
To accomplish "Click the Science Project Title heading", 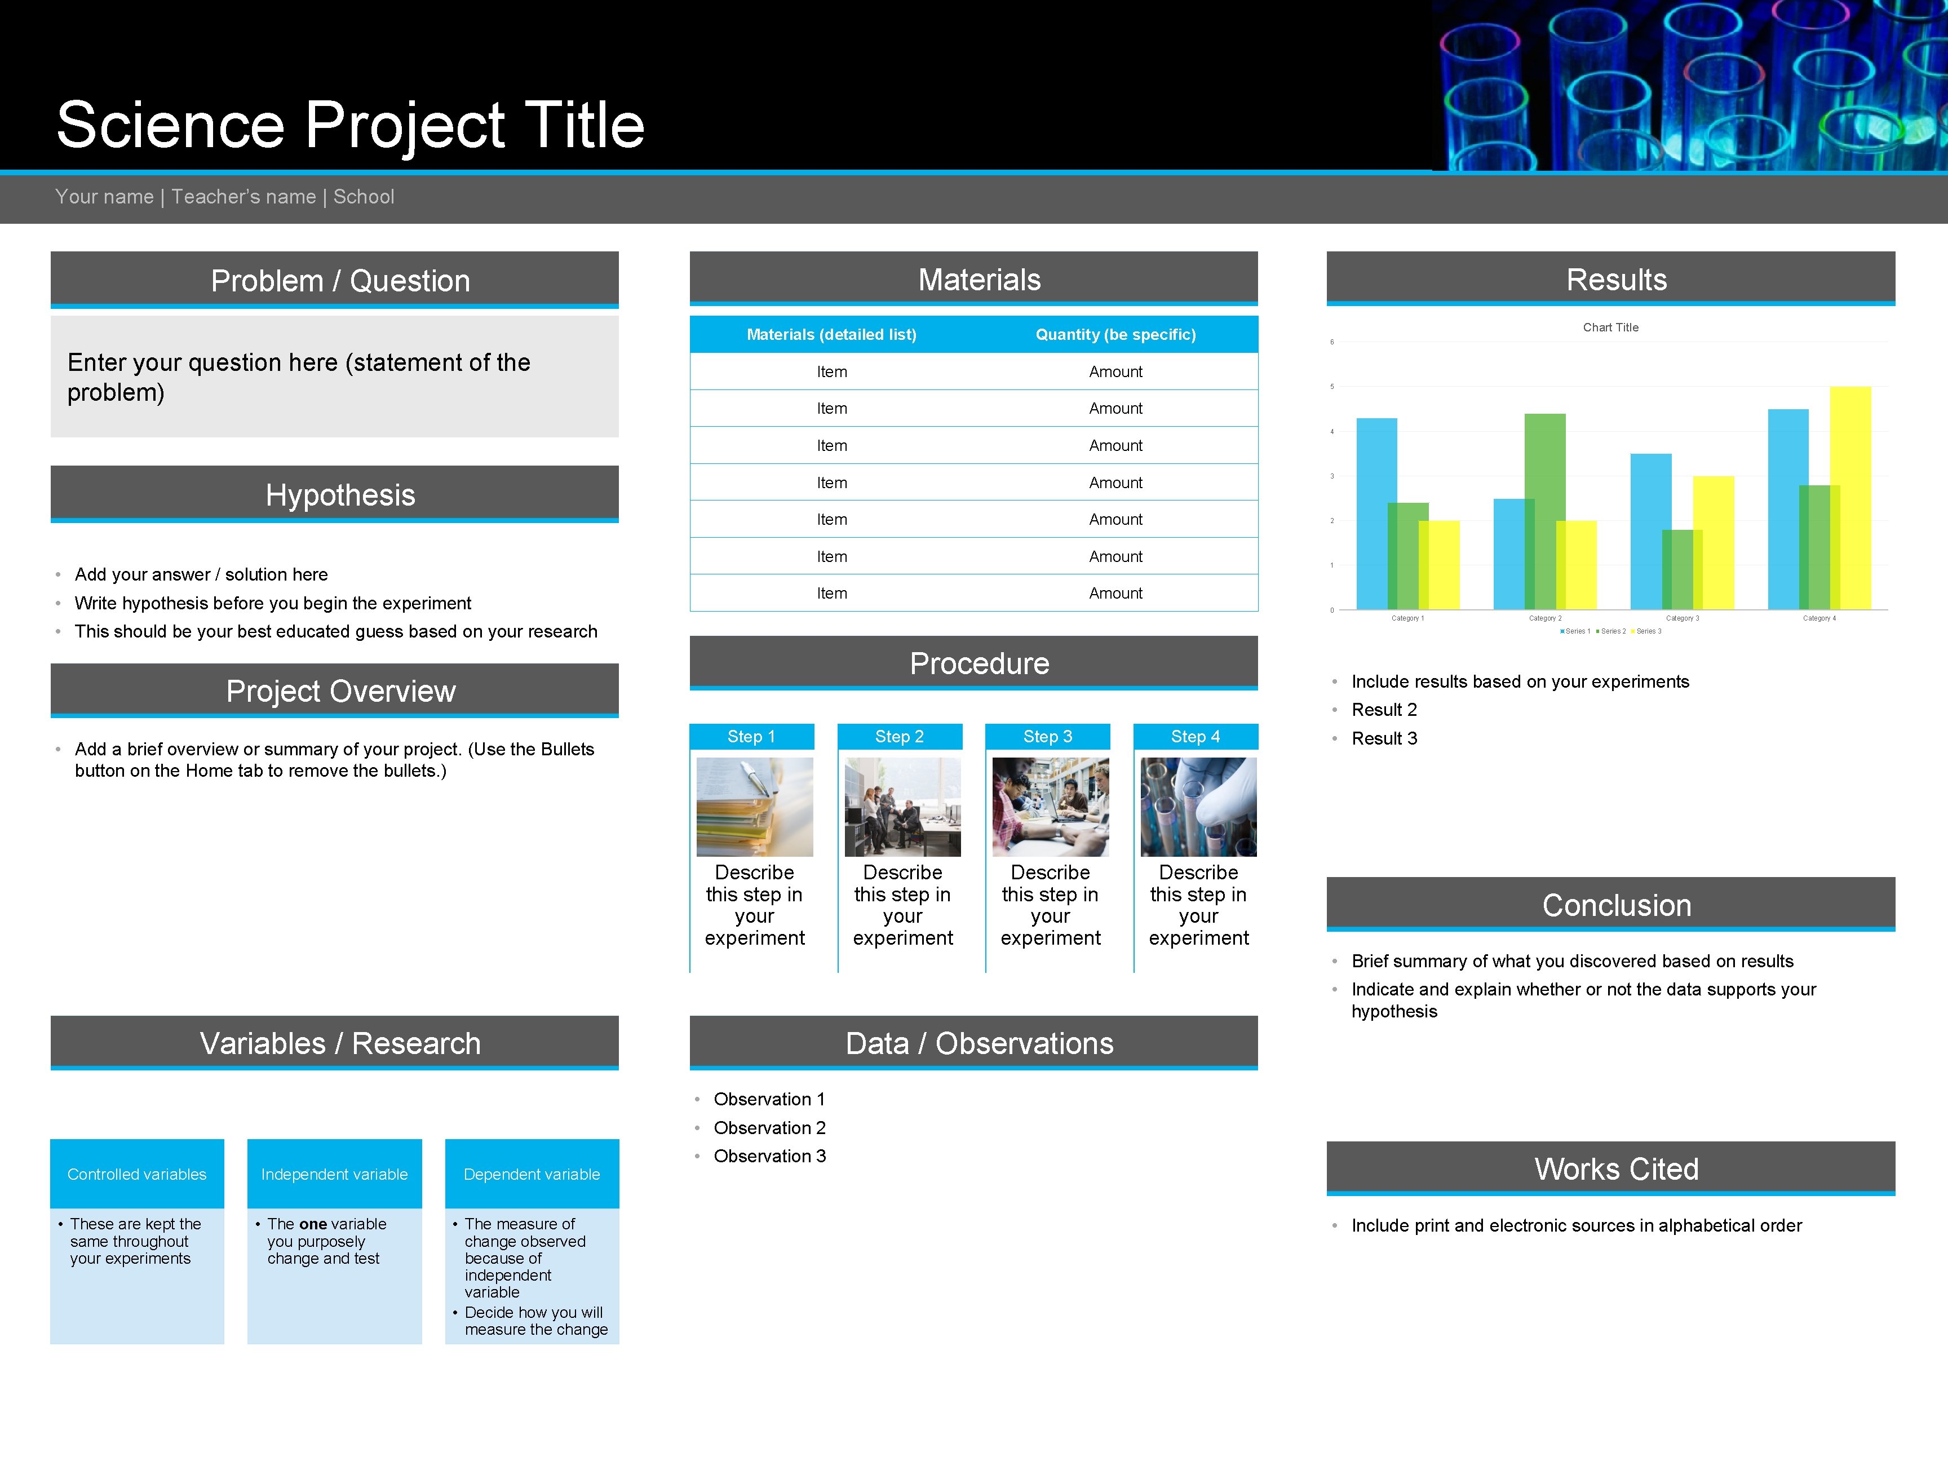I will 349,125.
